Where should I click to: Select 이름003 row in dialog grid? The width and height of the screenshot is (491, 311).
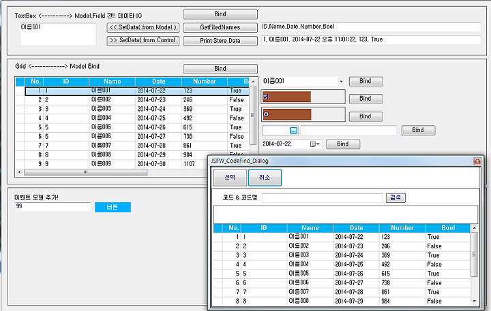click(310, 255)
